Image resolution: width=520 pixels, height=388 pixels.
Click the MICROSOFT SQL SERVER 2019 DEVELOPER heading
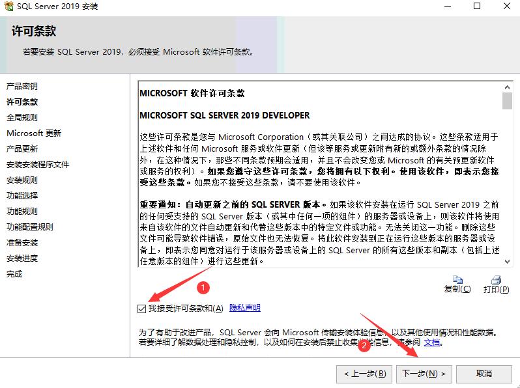(225, 115)
